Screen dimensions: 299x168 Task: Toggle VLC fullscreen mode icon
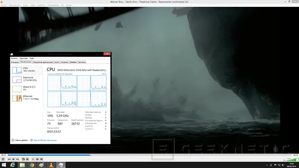[23, 159]
